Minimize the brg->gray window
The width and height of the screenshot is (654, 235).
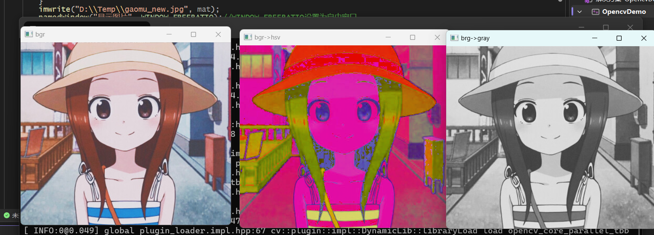tap(595, 38)
